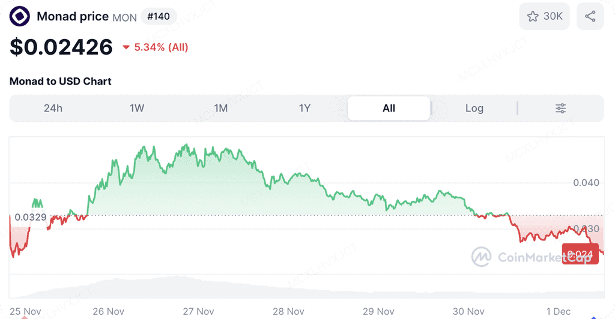
Task: Click the 28 Nov date label
Action: [288, 312]
